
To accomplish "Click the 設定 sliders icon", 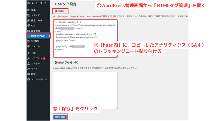I will coord(29,74).
